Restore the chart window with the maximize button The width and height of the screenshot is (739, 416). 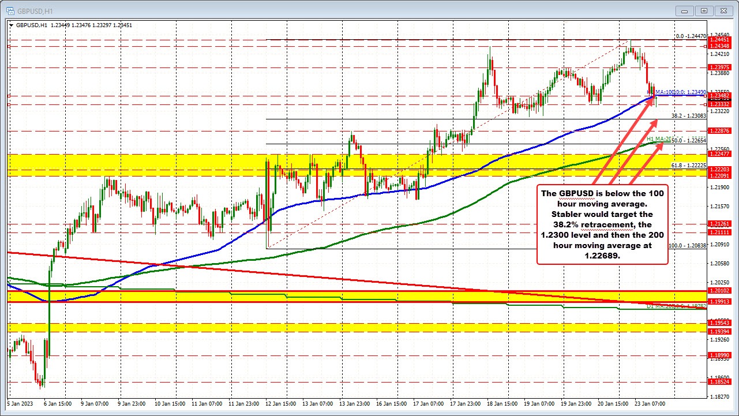[703, 10]
